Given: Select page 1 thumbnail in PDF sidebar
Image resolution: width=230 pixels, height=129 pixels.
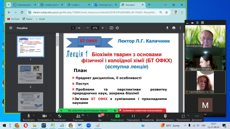Looking at the screenshot, I should coord(31,47).
